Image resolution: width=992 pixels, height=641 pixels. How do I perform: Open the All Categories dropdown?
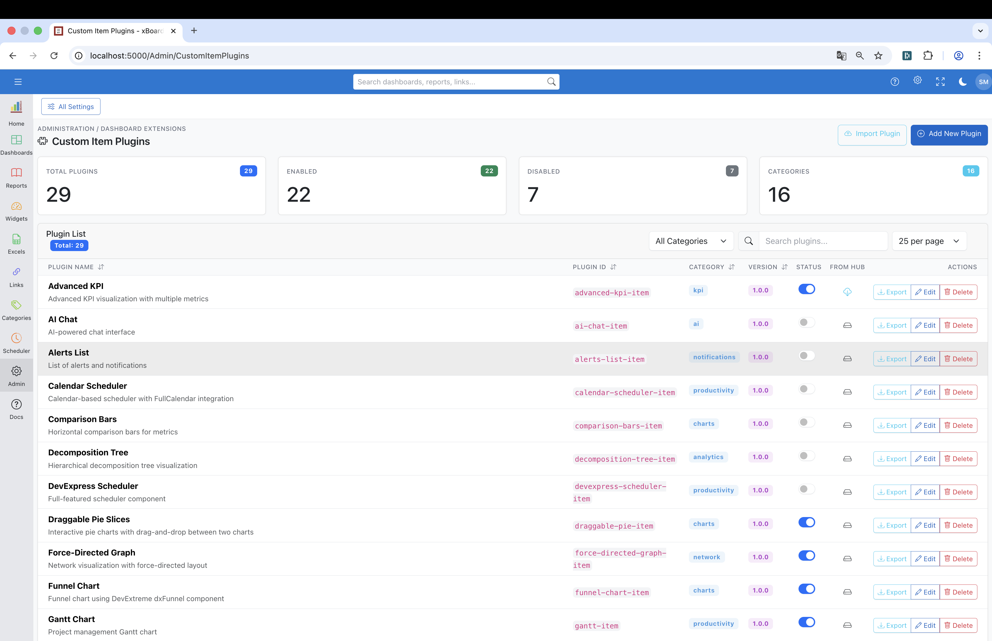[x=691, y=241]
